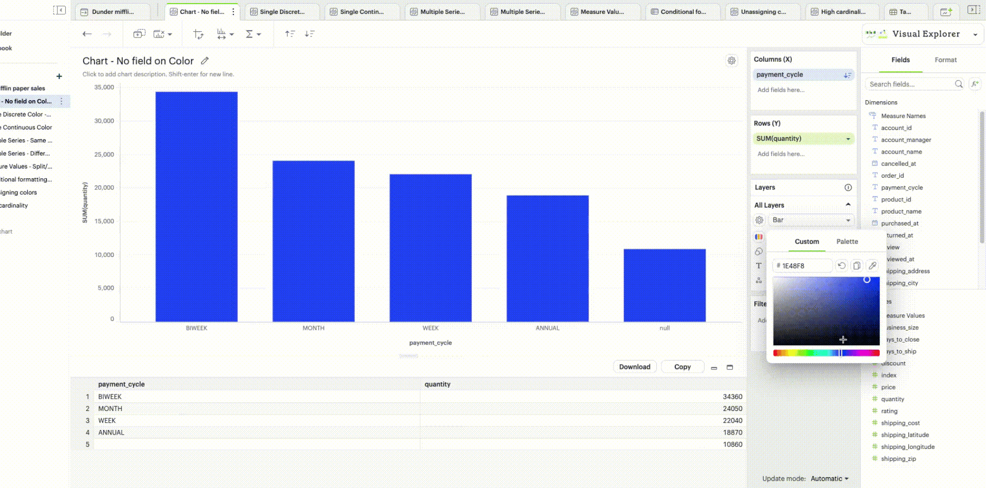Sort descending using the toolbar icon

[x=310, y=34]
